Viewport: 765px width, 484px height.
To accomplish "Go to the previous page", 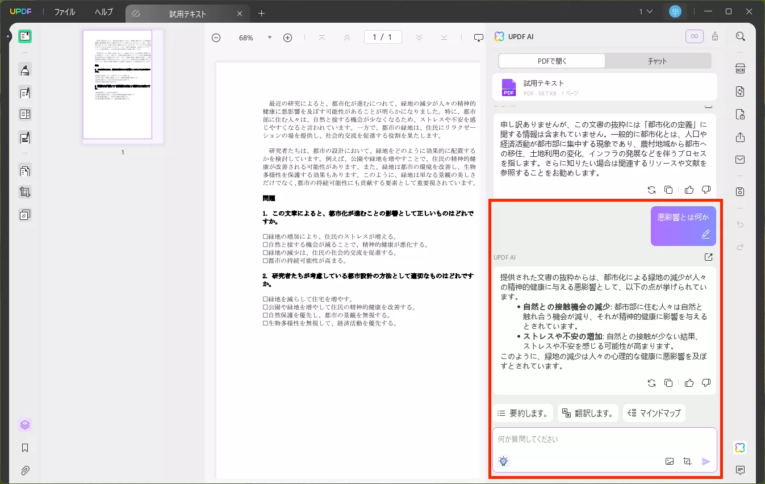I will (x=347, y=37).
